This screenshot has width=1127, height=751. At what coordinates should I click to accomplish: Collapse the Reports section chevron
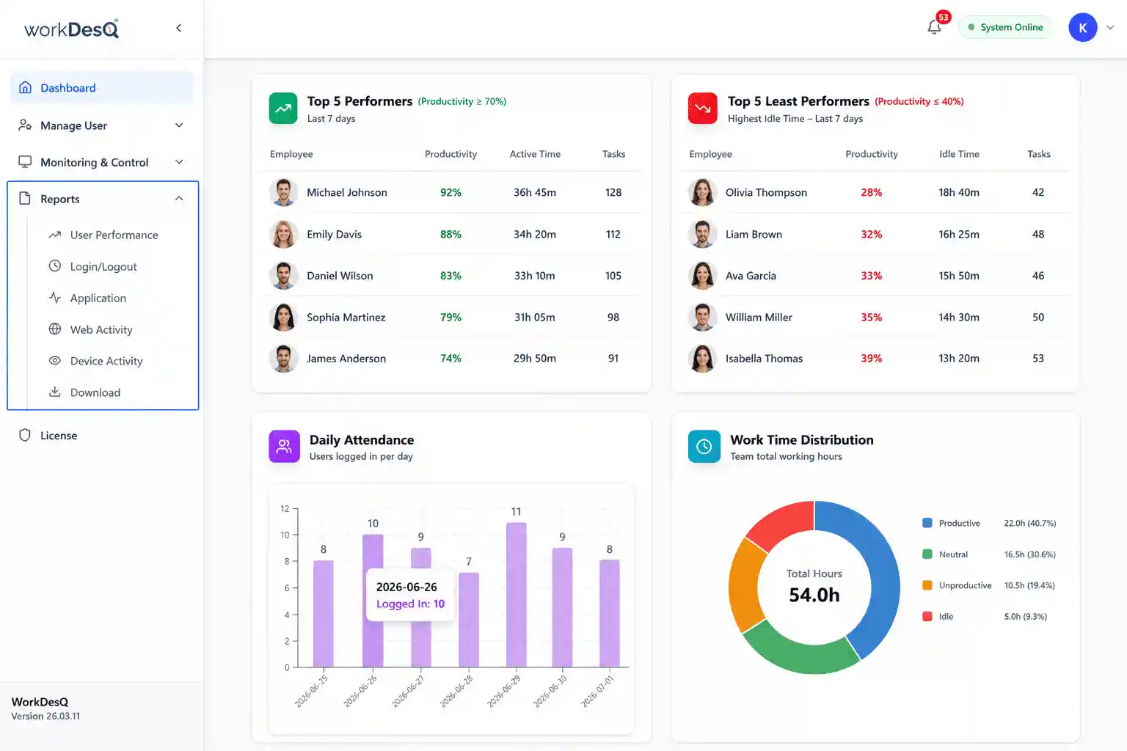point(179,199)
